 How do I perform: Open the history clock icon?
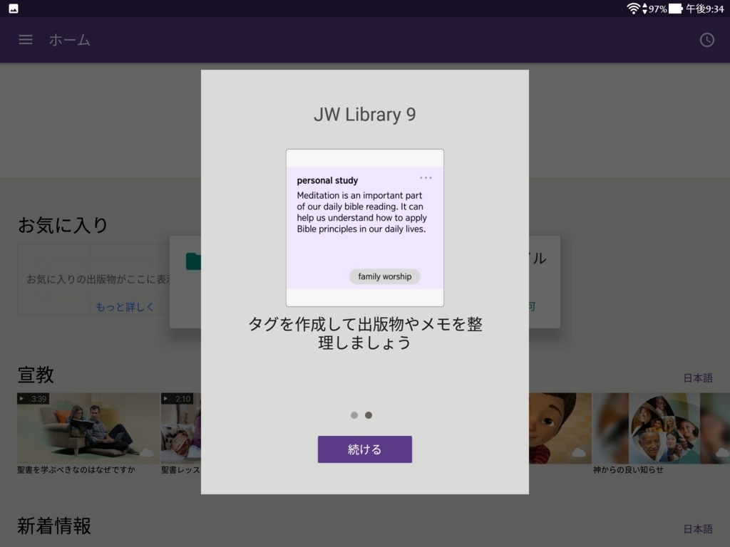pyautogui.click(x=706, y=40)
